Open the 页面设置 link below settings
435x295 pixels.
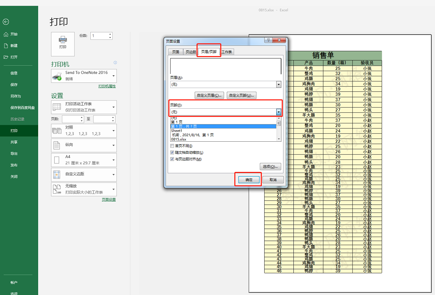coord(109,200)
